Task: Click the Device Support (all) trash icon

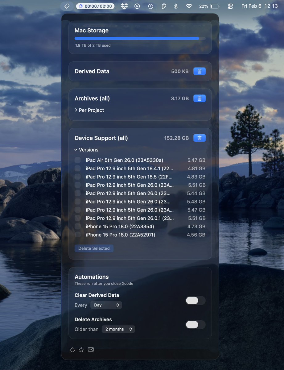Action: pos(199,138)
